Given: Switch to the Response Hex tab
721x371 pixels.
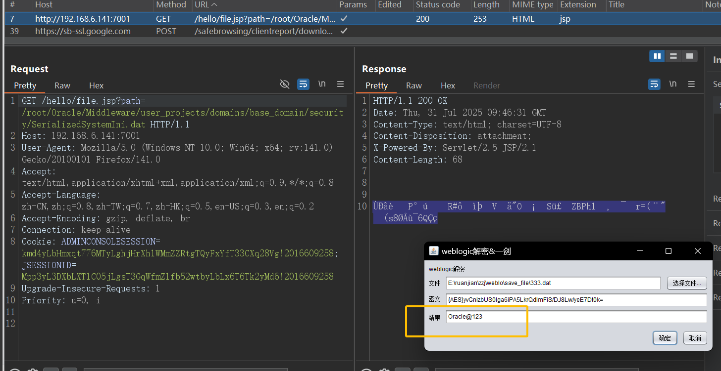Looking at the screenshot, I should click(448, 85).
